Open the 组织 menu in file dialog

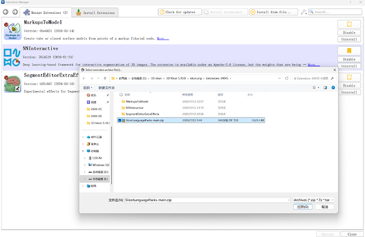pos(87,88)
